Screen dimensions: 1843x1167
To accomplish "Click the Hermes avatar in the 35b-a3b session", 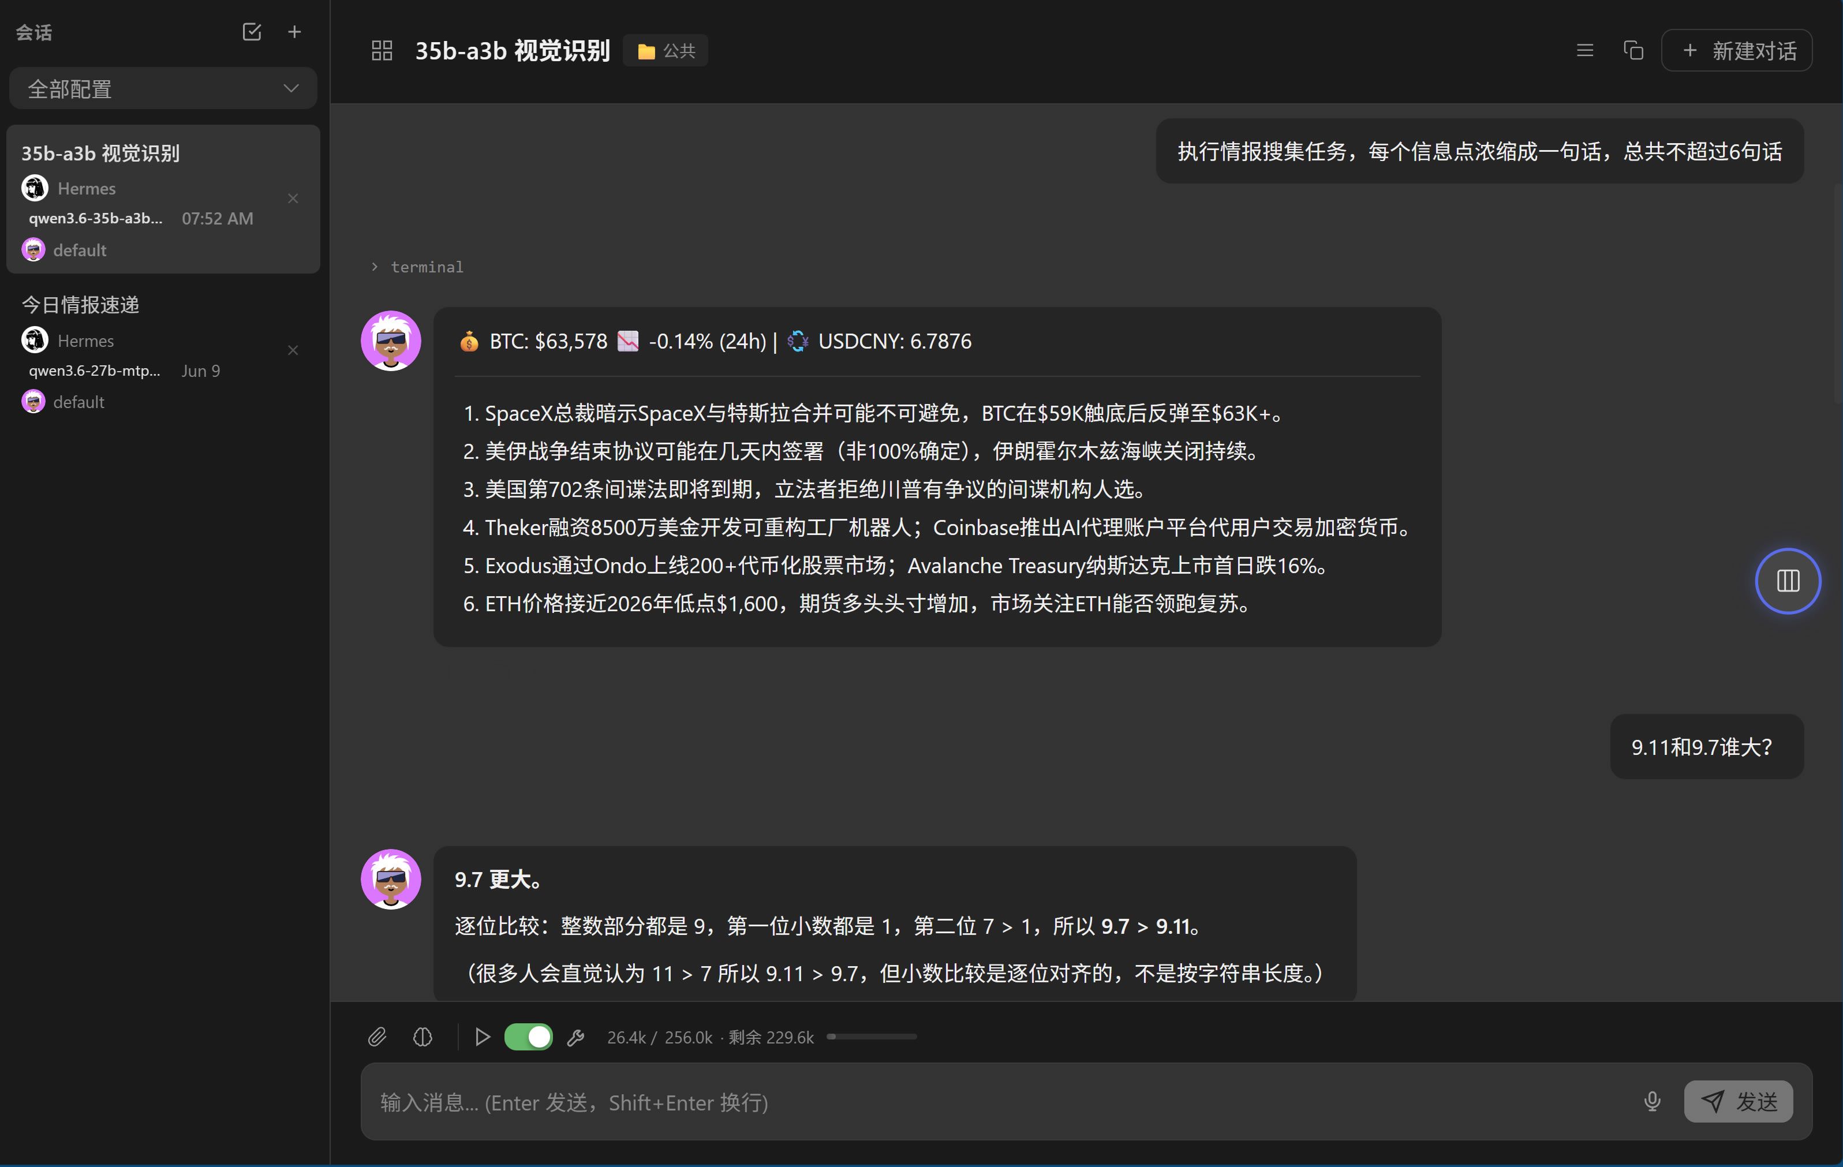I will click(35, 188).
